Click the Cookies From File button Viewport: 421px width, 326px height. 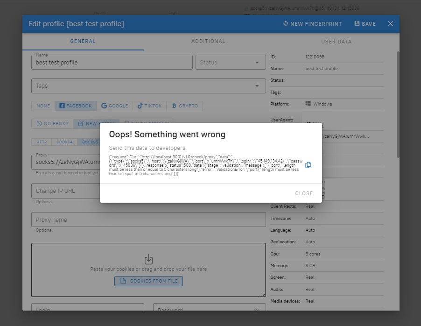point(148,281)
